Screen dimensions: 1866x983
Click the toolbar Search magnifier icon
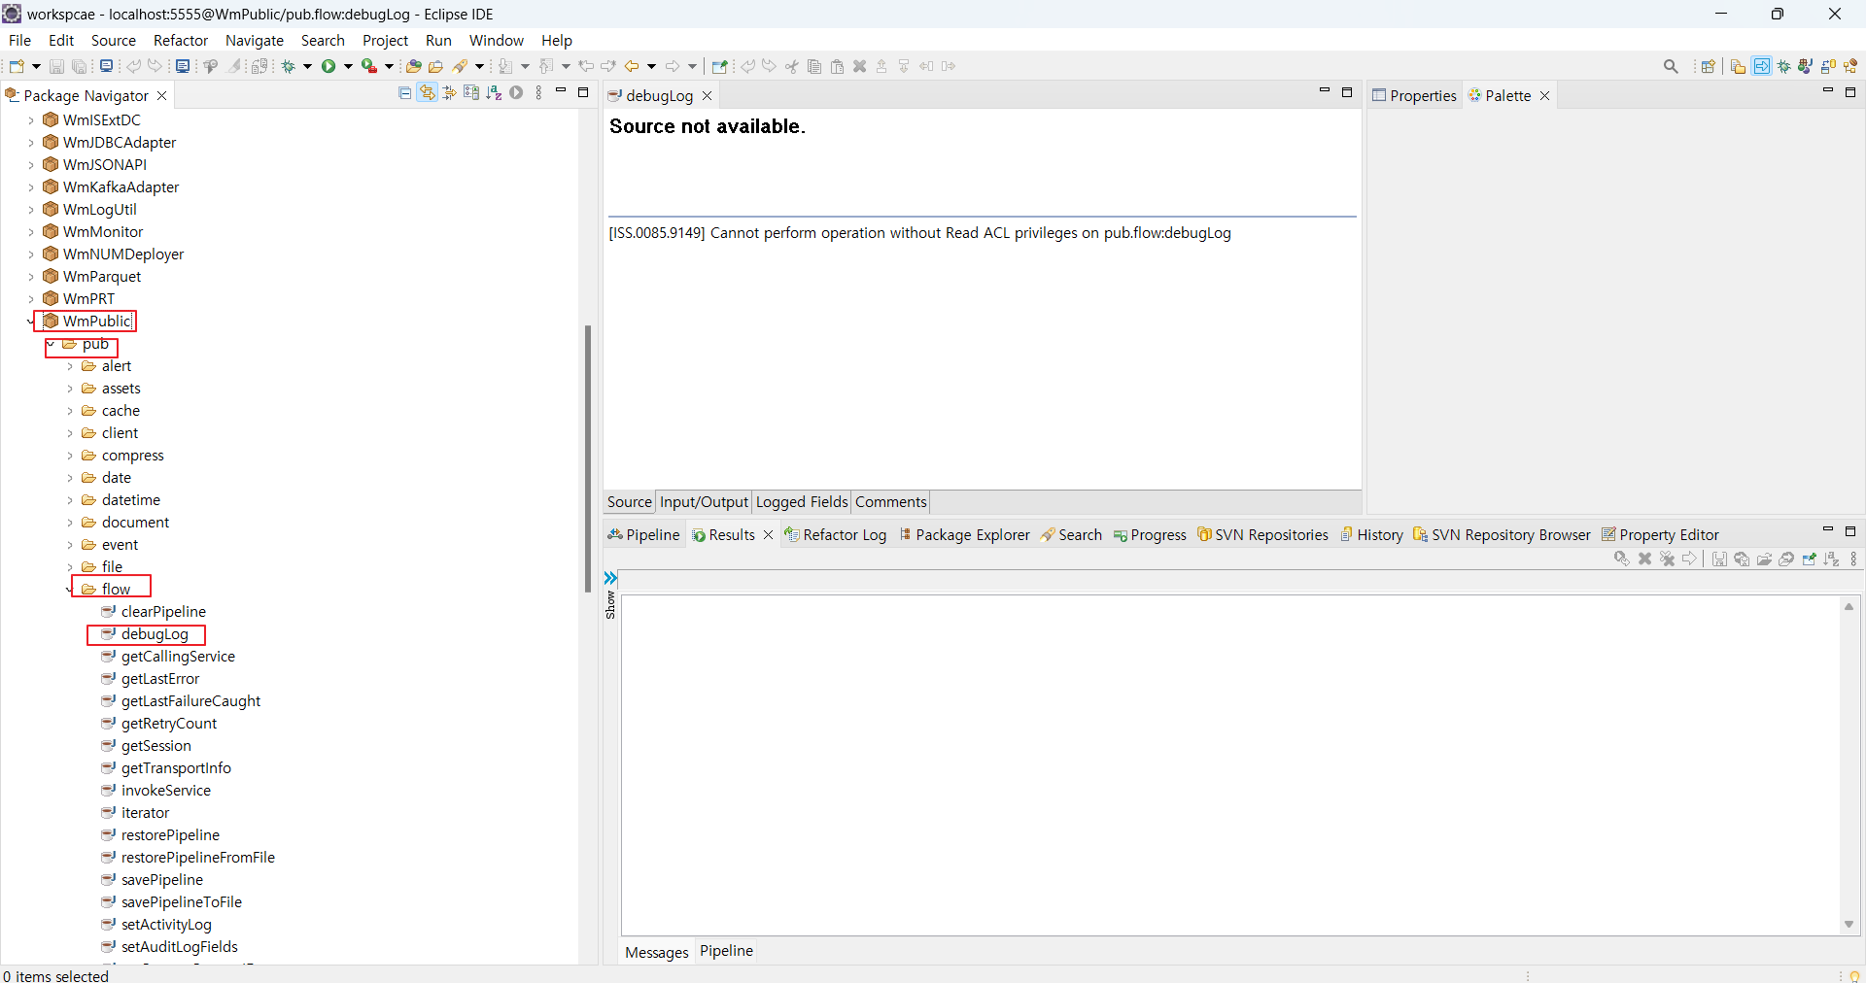click(x=1671, y=66)
